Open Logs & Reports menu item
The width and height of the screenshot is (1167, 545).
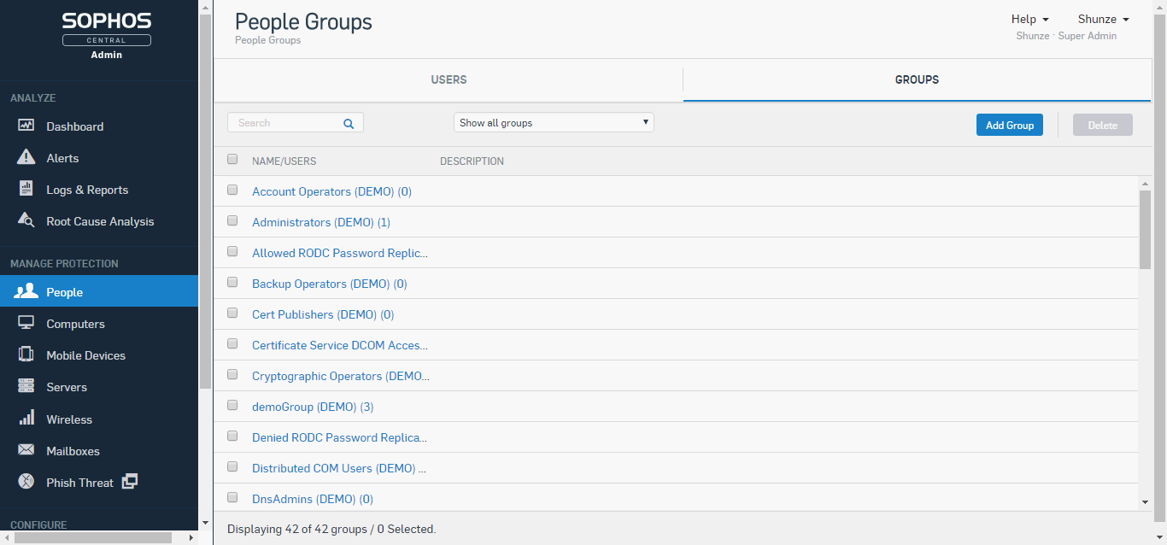[x=87, y=190]
